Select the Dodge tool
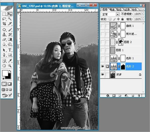 10,44
